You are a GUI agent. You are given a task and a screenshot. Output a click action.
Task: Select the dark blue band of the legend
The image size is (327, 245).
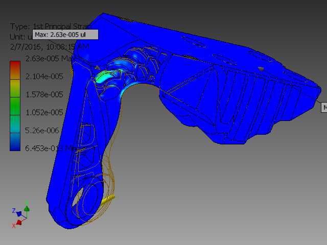pos(15,142)
